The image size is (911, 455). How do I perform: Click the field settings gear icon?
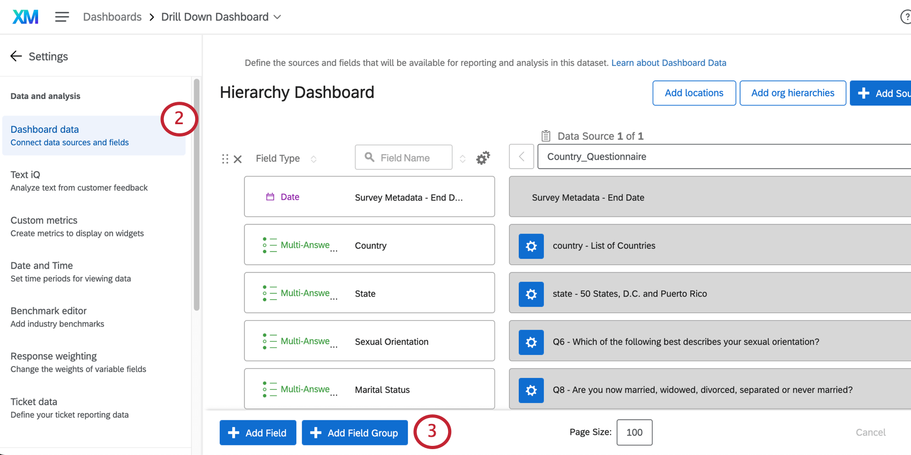pyautogui.click(x=483, y=158)
